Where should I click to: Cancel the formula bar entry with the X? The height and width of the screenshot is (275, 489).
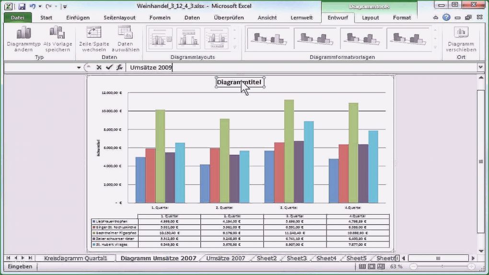click(99, 68)
